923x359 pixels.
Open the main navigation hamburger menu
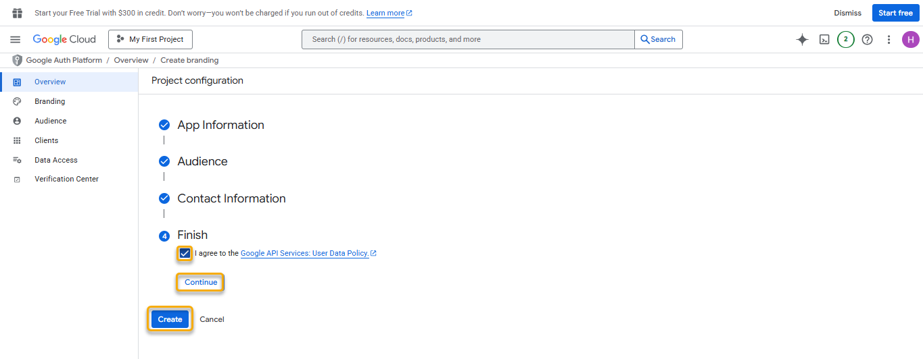[x=16, y=40]
